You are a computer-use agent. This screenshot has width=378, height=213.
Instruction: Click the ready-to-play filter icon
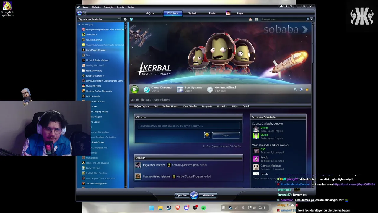point(131,19)
